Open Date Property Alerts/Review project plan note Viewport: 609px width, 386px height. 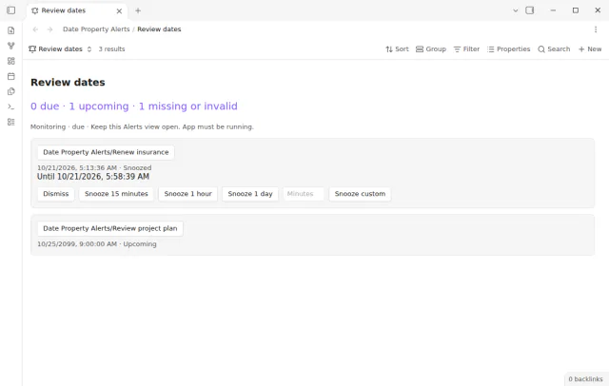pyautogui.click(x=110, y=228)
